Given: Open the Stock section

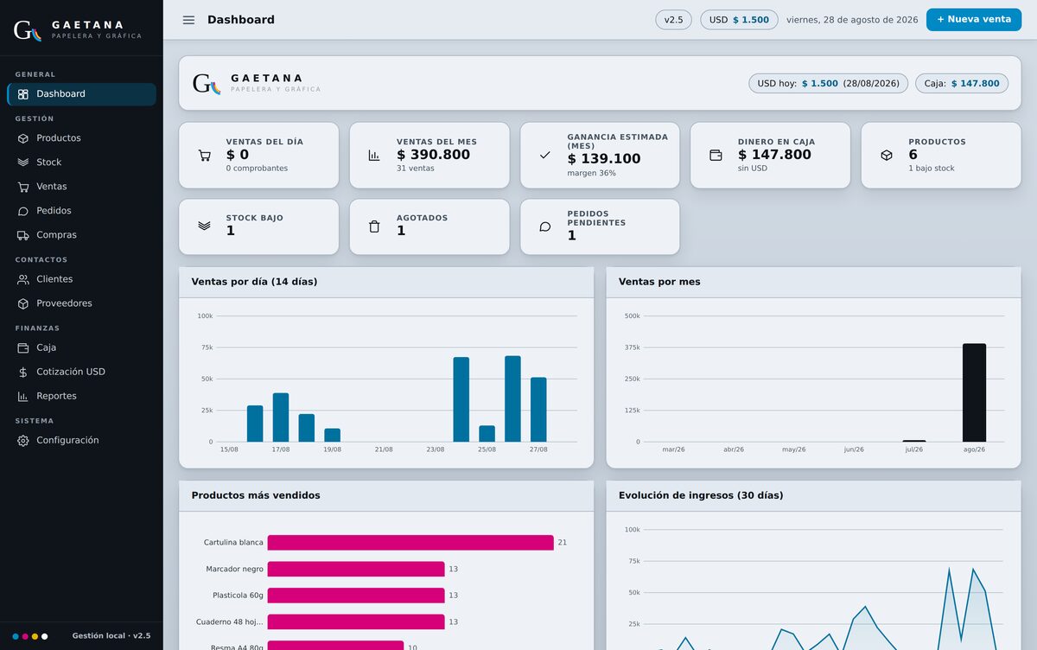Looking at the screenshot, I should (81, 162).
